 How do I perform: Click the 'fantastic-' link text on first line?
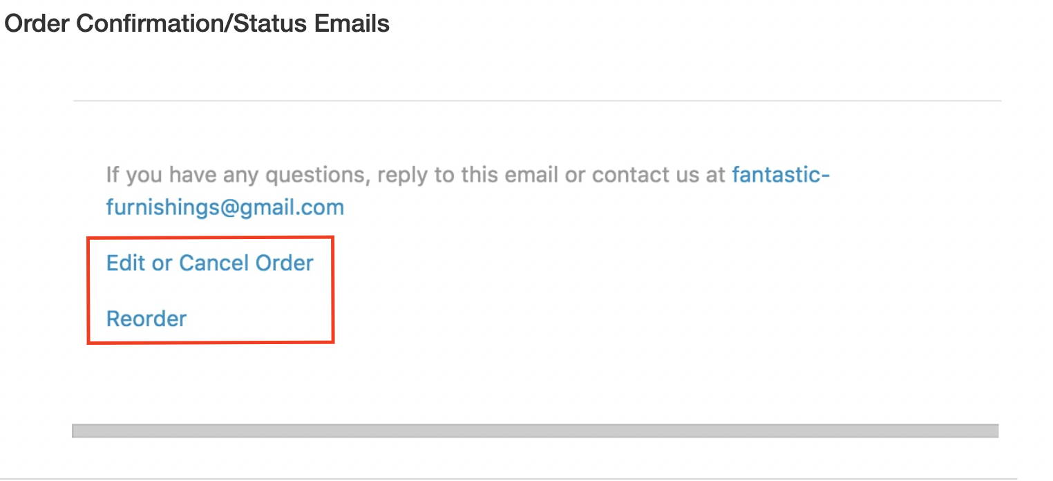pyautogui.click(x=781, y=174)
